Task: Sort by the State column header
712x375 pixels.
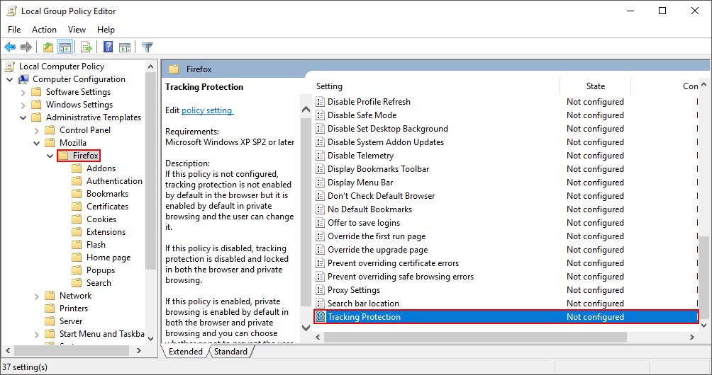Action: (x=595, y=86)
